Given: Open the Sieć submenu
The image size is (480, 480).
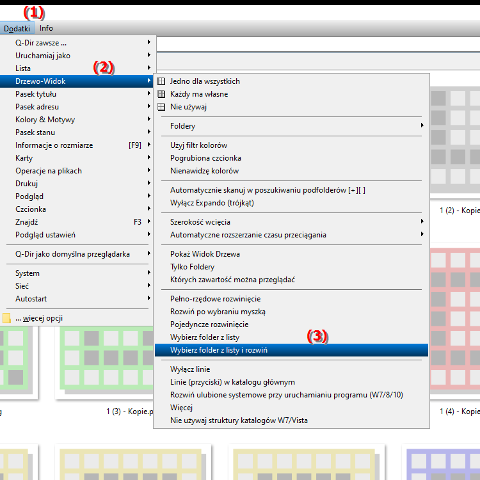Looking at the screenshot, I should tap(76, 286).
